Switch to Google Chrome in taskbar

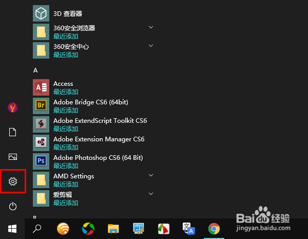click(x=214, y=229)
